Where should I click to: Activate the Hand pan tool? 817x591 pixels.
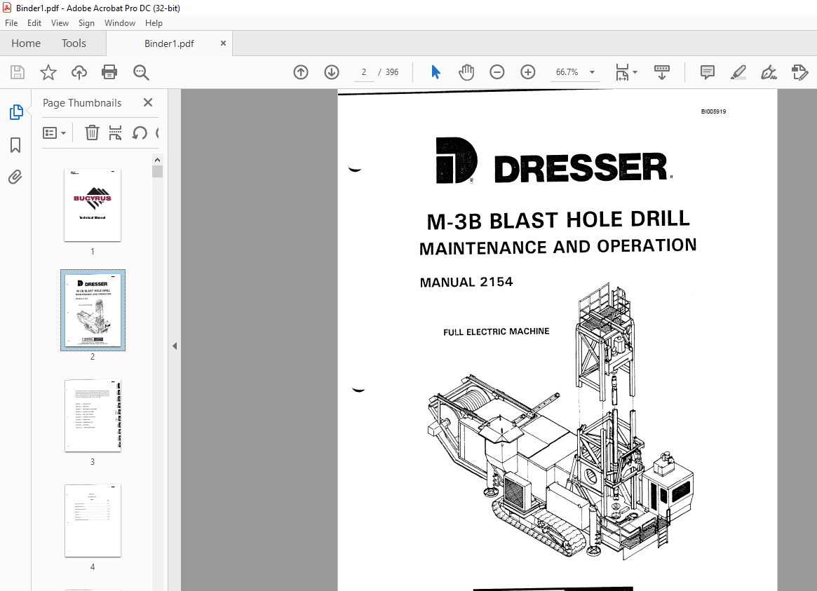(466, 72)
